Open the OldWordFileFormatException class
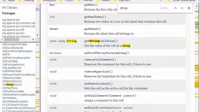This screenshot has height=112, width=199. coord(19,95)
